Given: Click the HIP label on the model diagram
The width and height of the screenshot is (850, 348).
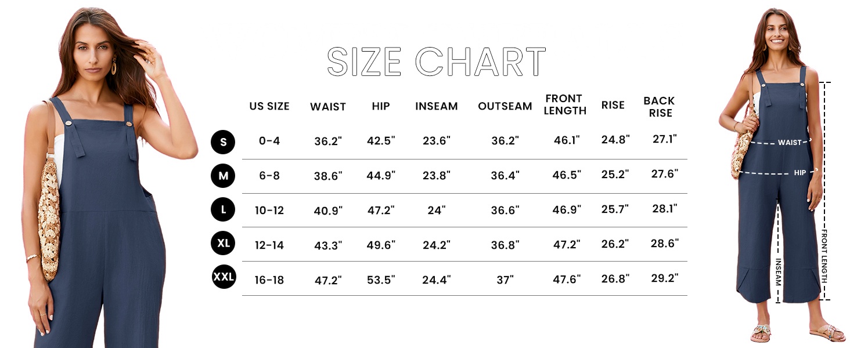Looking at the screenshot, I should click(800, 172).
